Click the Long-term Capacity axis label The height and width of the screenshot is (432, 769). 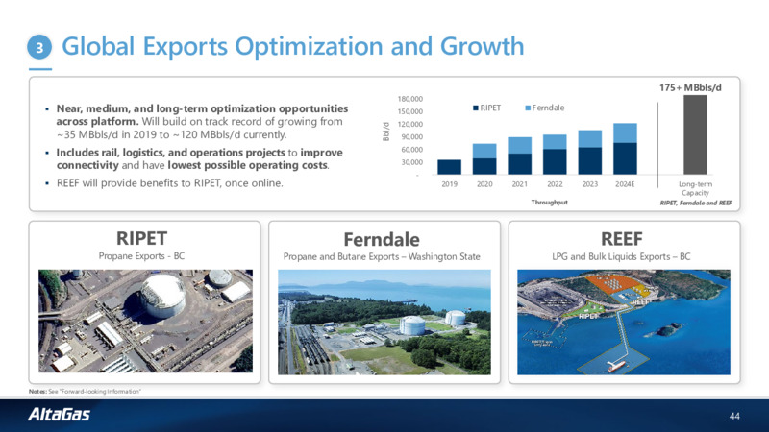[x=695, y=188]
